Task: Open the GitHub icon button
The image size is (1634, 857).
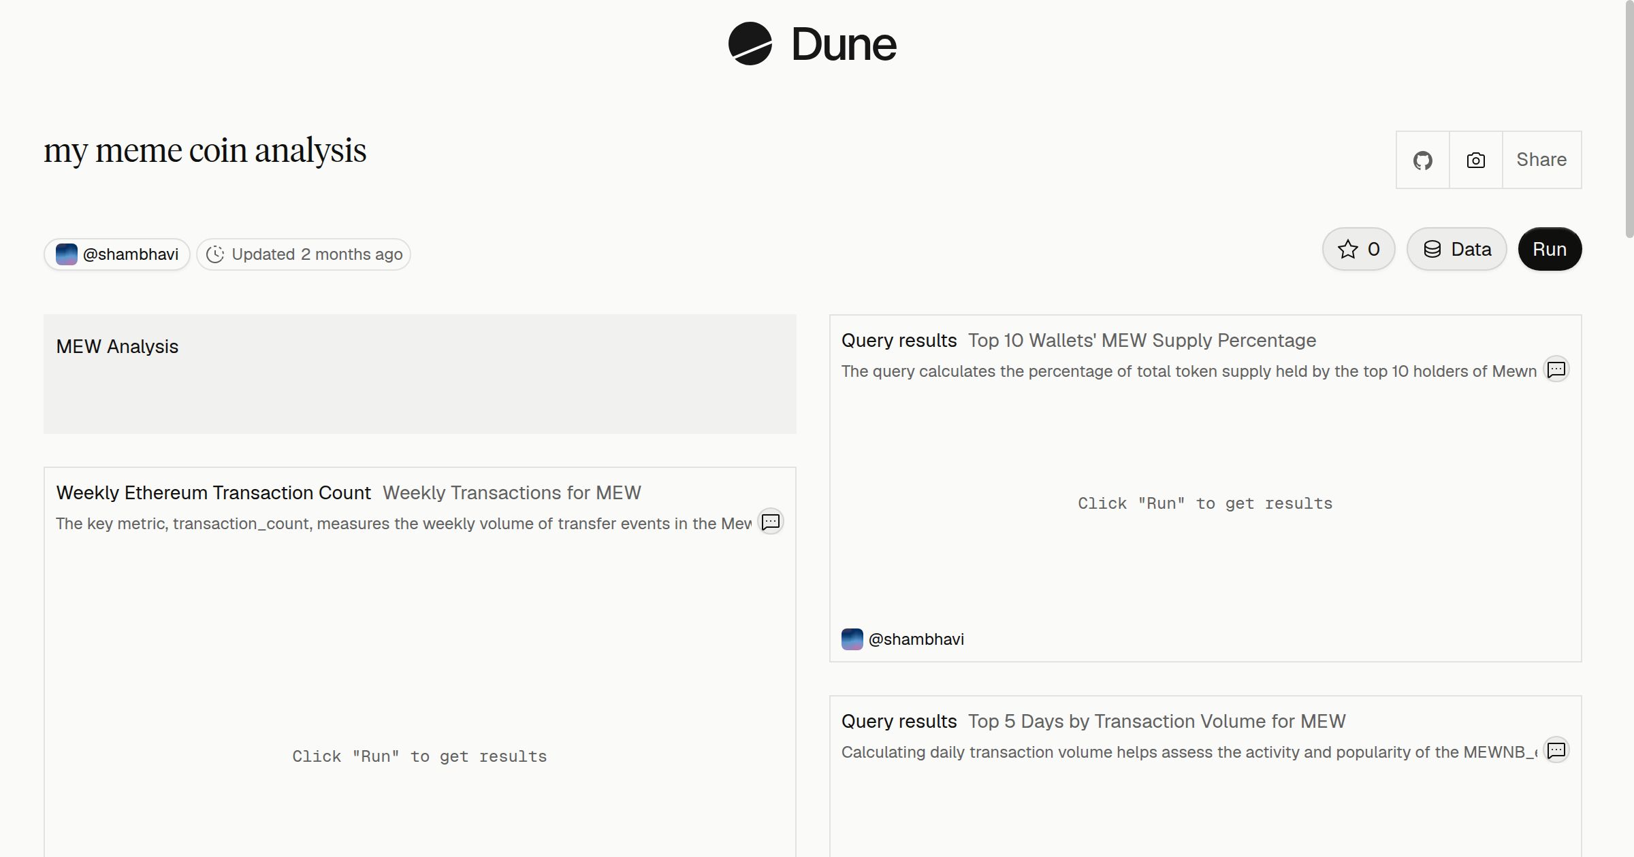Action: [x=1423, y=160]
